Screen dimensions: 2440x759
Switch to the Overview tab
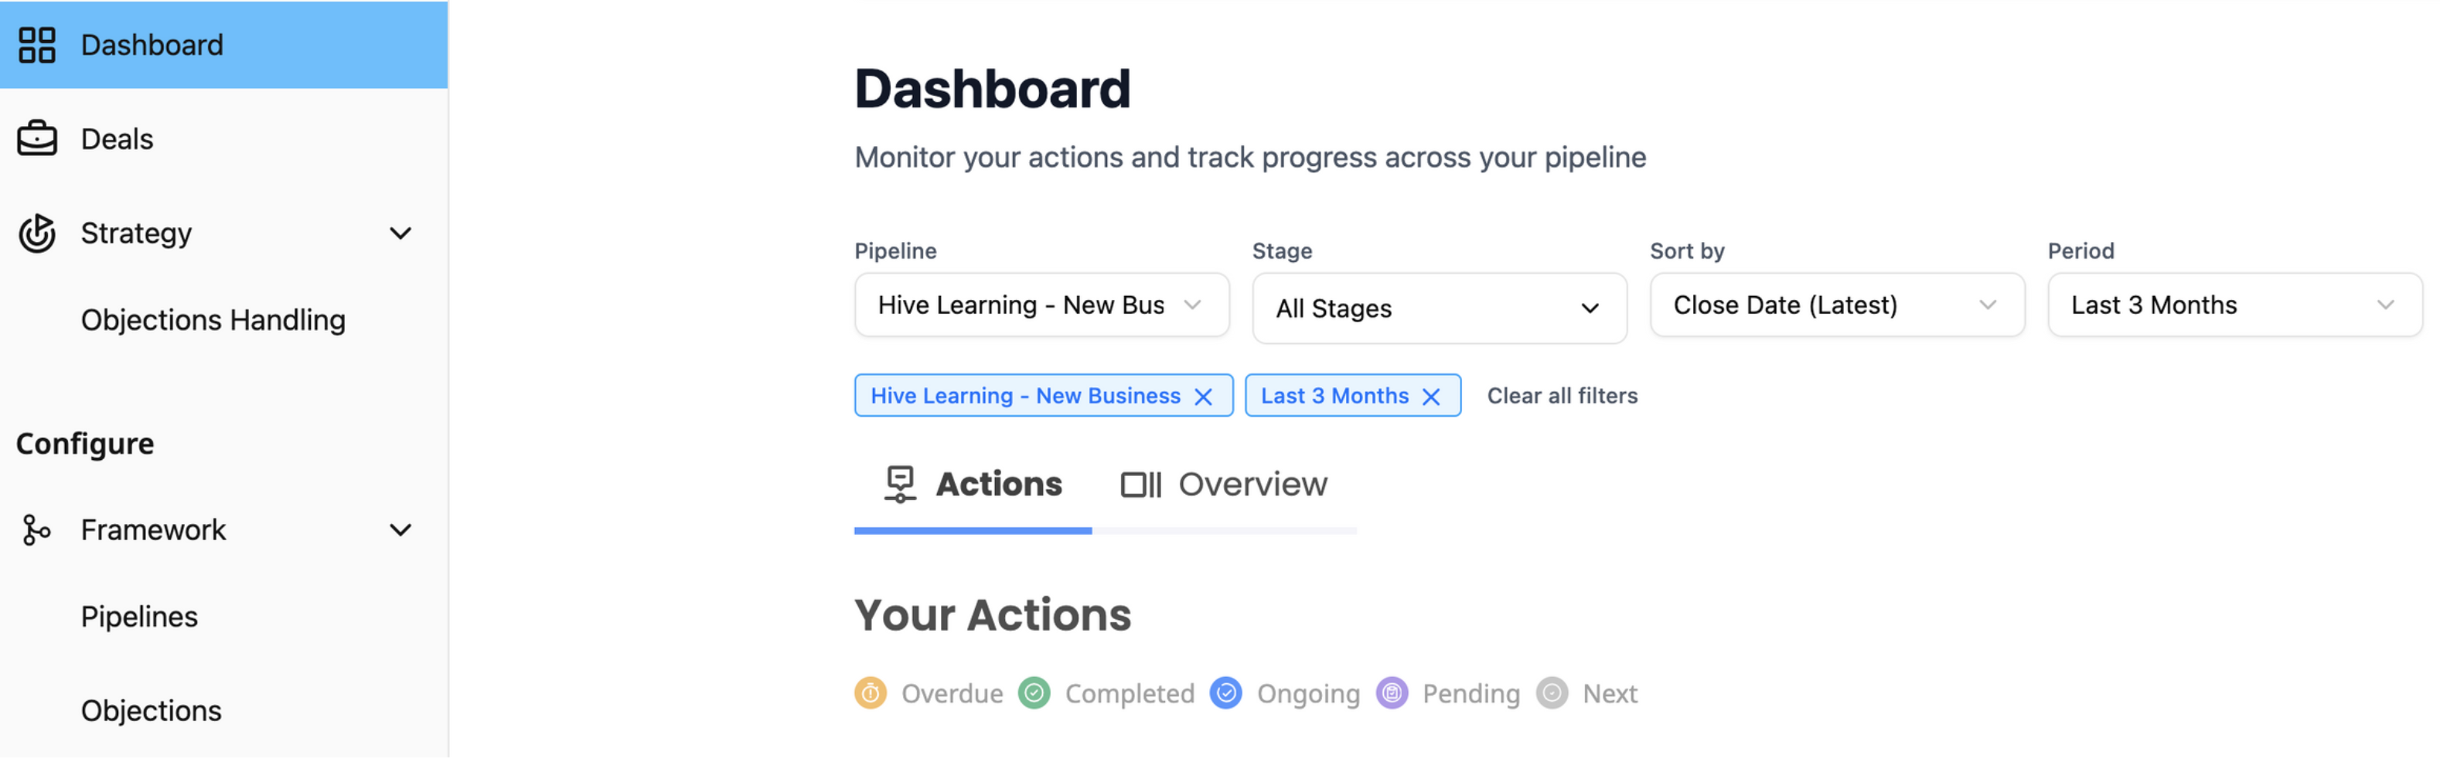[1224, 485]
